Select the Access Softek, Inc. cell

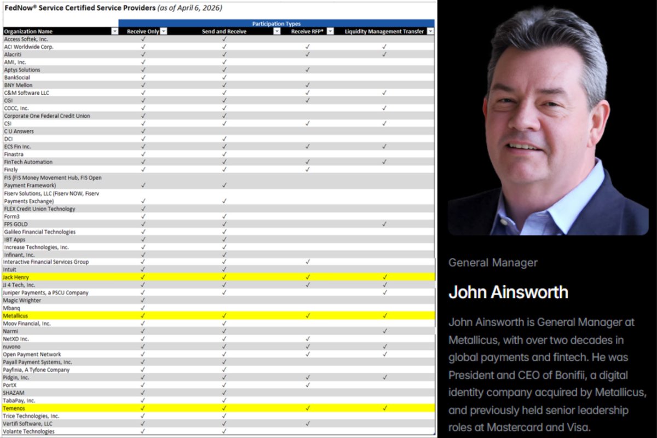(61, 39)
